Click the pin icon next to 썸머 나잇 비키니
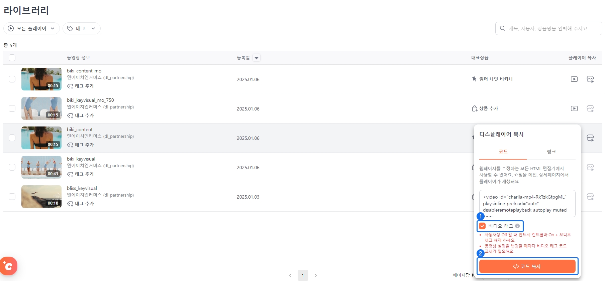The image size is (606, 281). click(x=474, y=79)
